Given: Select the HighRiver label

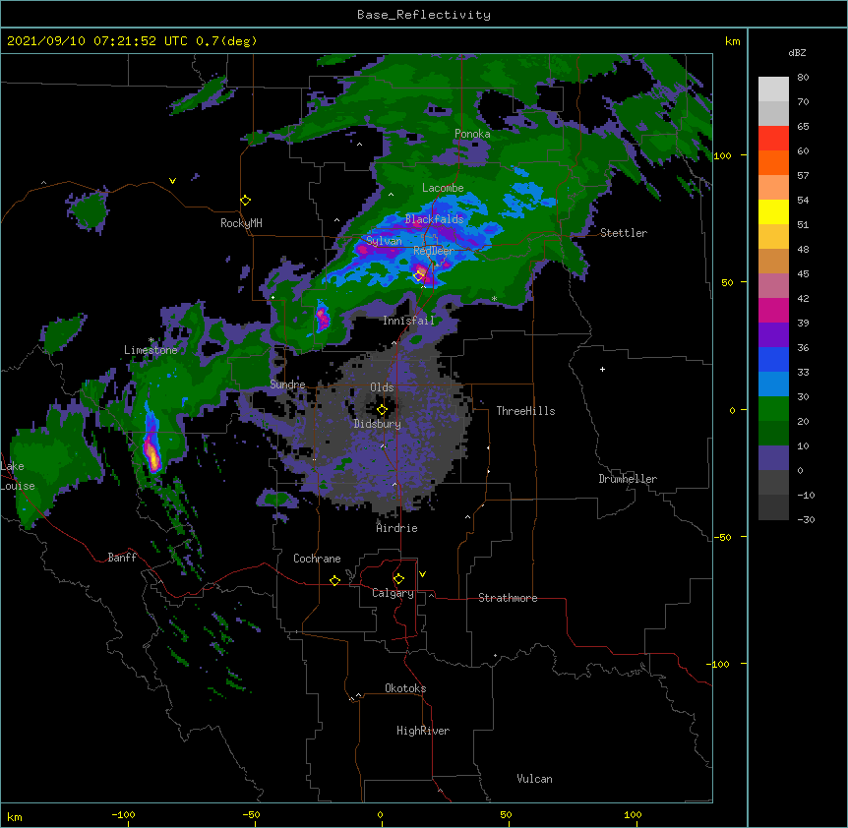Looking at the screenshot, I should point(423,731).
